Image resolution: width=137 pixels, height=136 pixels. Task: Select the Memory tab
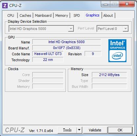(x=62, y=15)
